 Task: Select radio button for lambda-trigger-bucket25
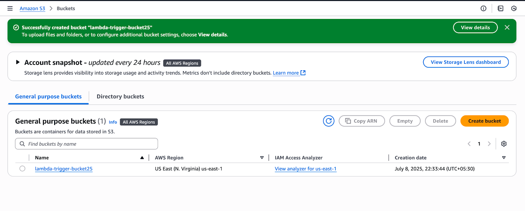click(22, 168)
